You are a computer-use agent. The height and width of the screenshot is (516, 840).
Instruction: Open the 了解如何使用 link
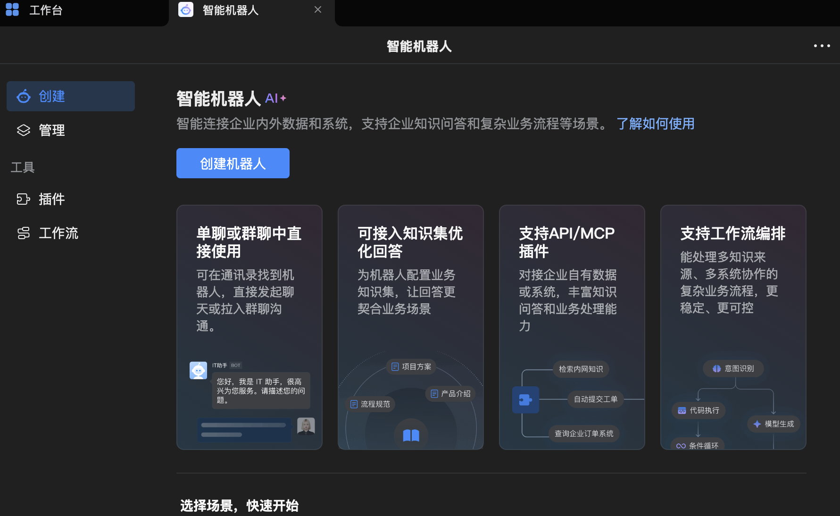point(656,124)
